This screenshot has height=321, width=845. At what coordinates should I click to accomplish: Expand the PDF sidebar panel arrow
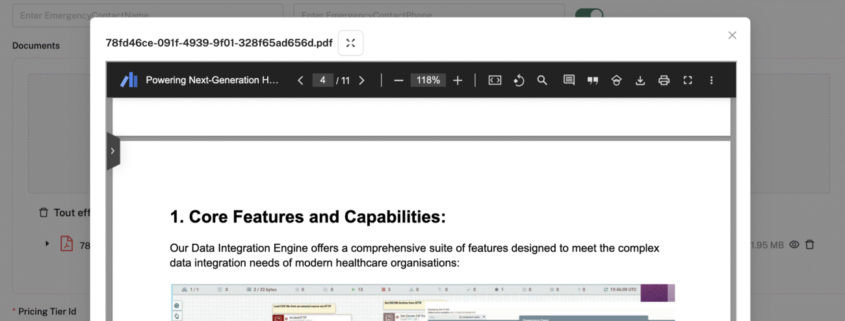click(x=112, y=151)
